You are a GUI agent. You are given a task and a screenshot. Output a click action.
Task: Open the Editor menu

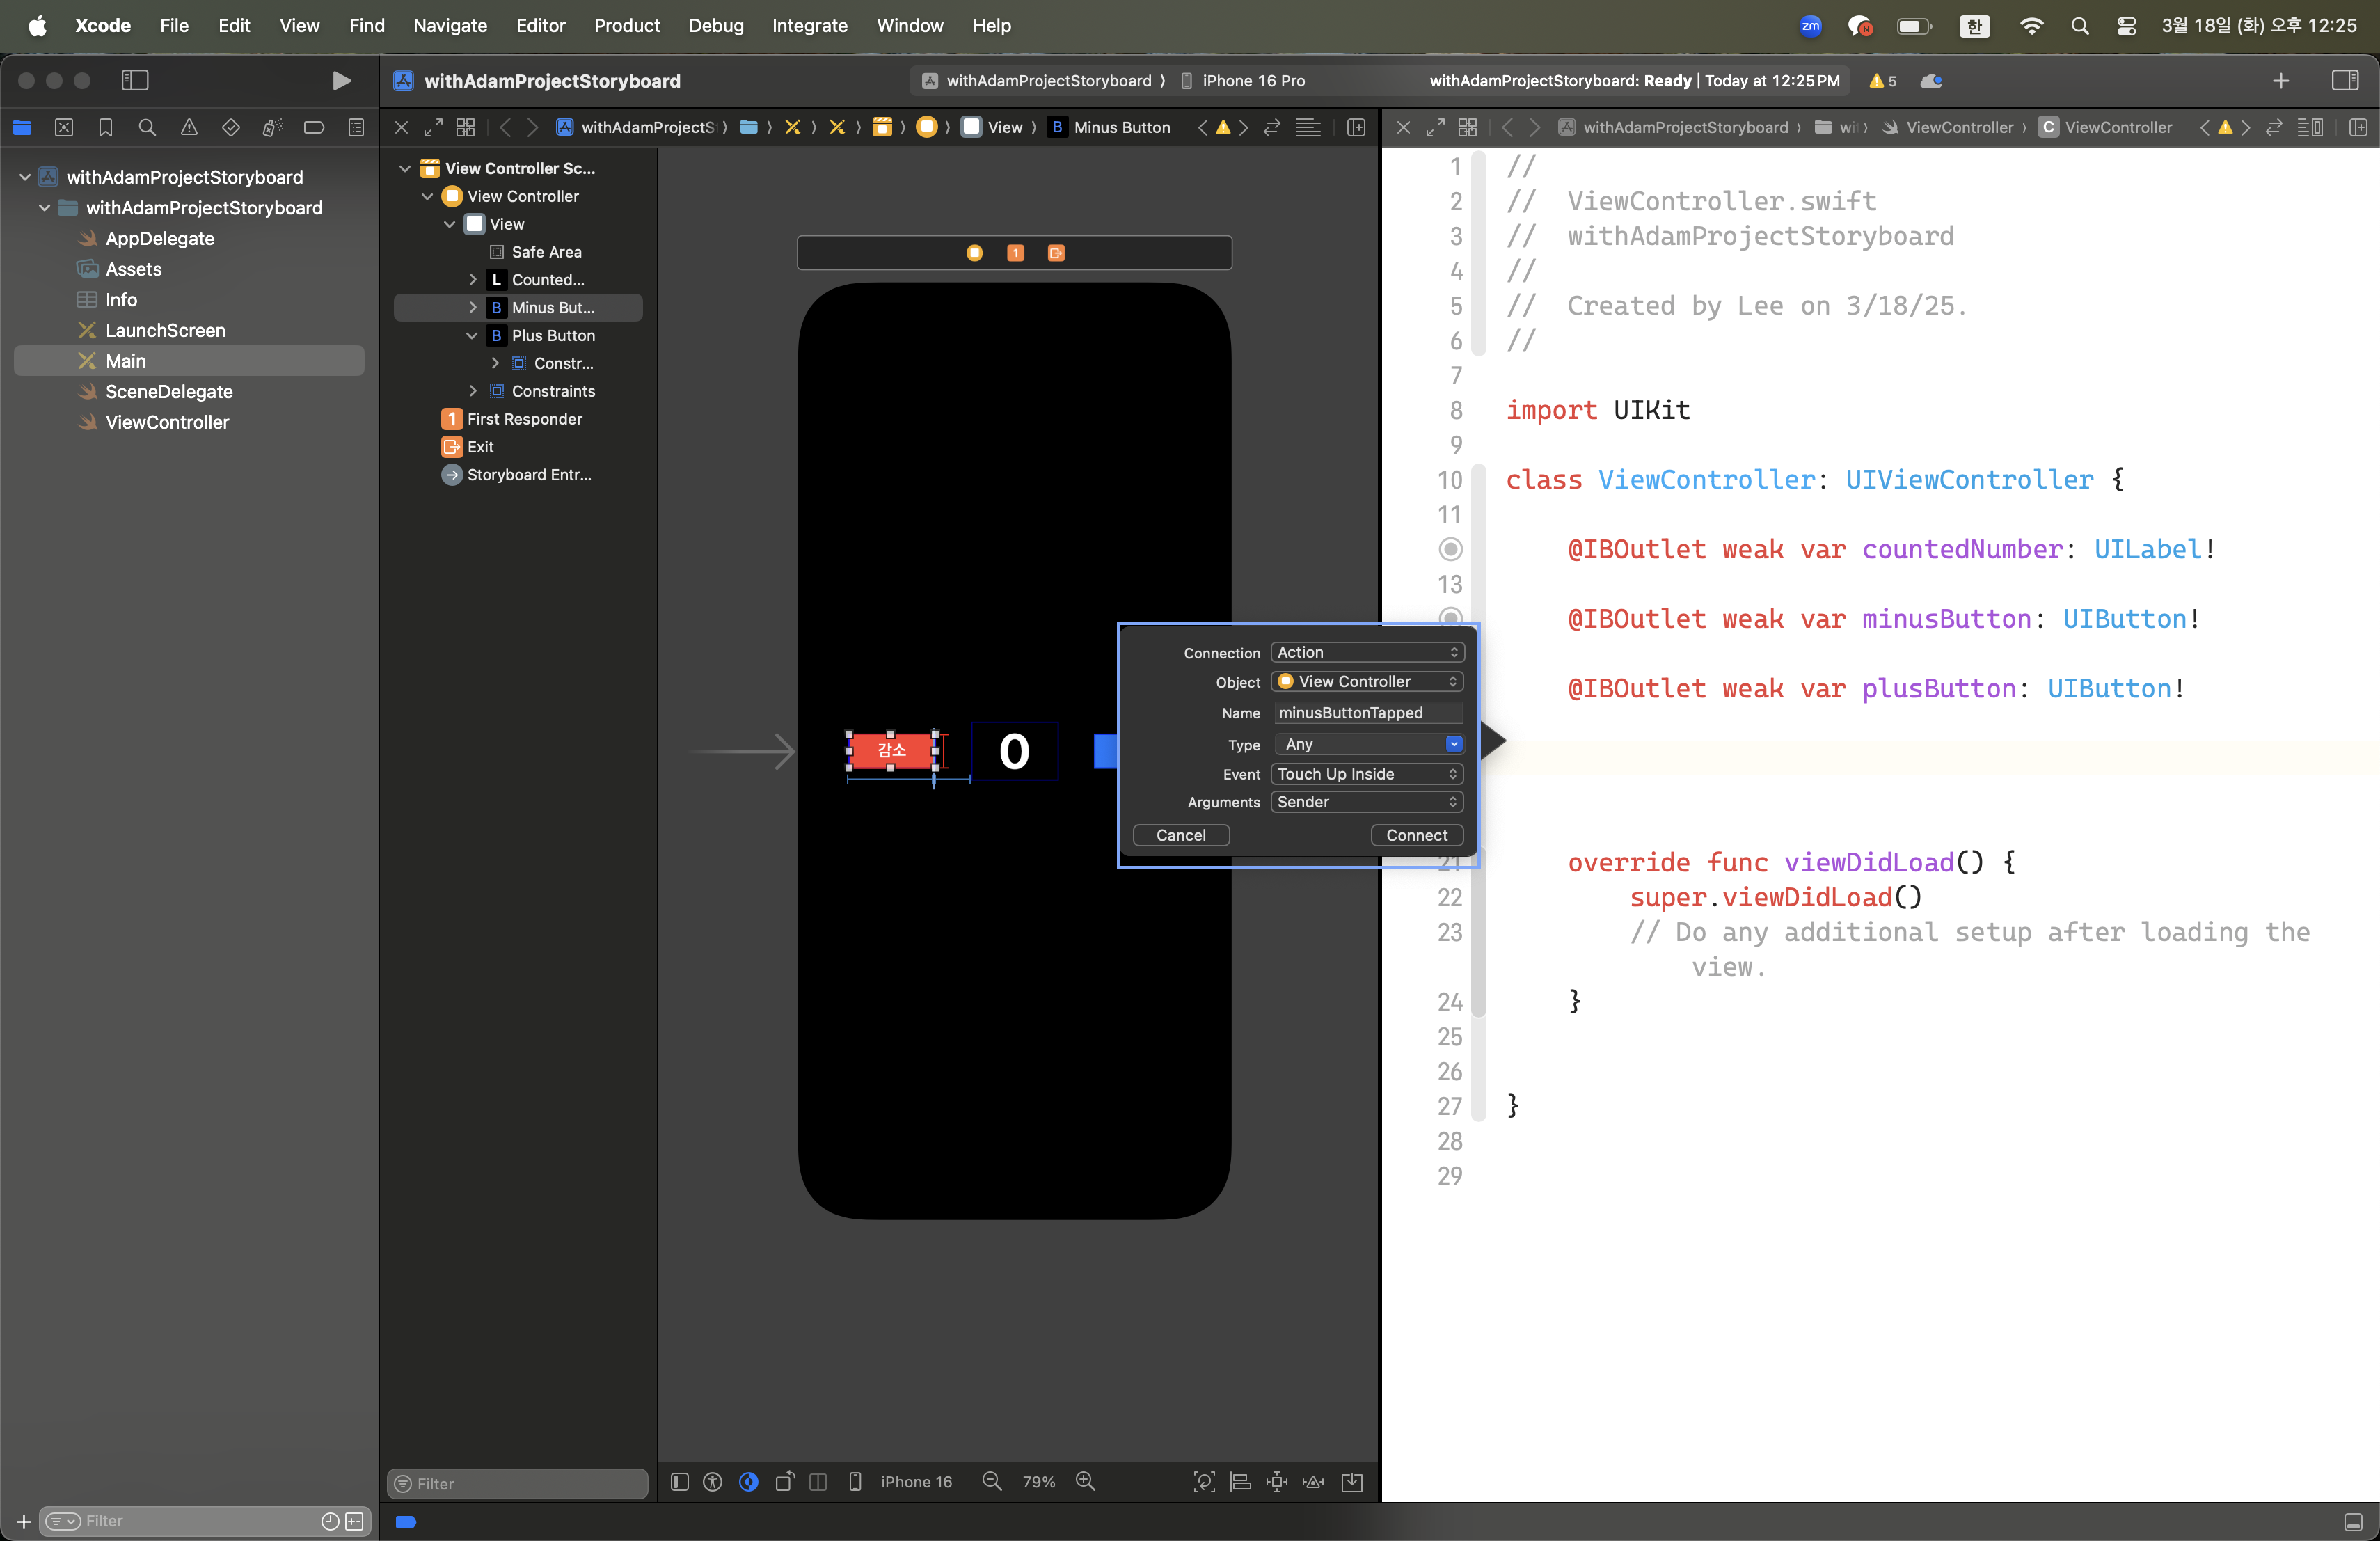tap(540, 25)
